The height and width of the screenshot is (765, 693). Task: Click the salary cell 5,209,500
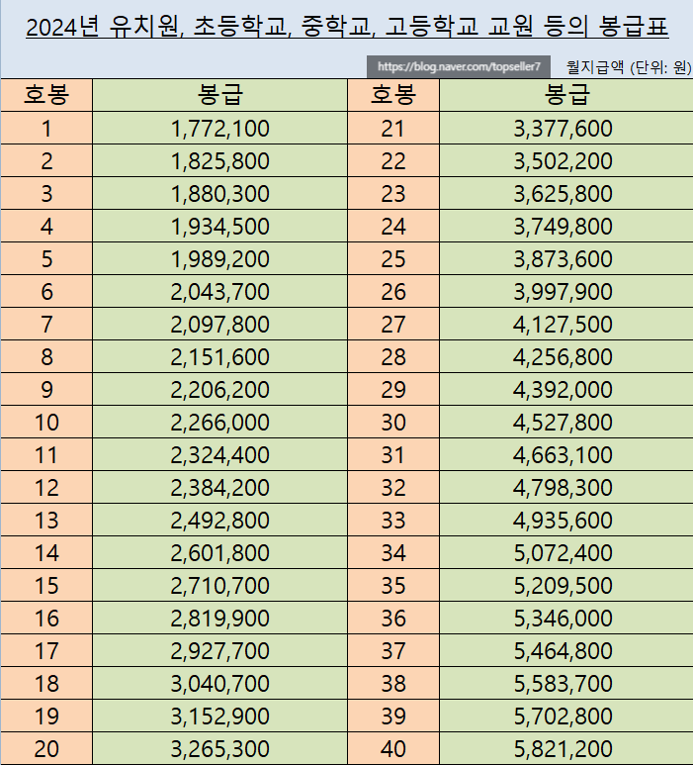566,586
